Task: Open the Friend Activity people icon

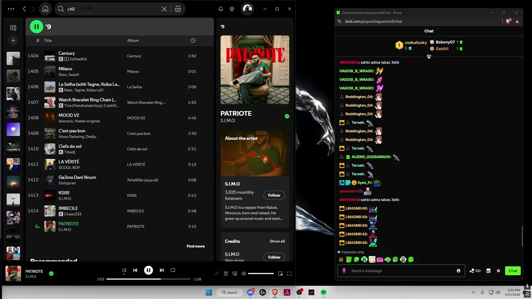Action: [232, 9]
